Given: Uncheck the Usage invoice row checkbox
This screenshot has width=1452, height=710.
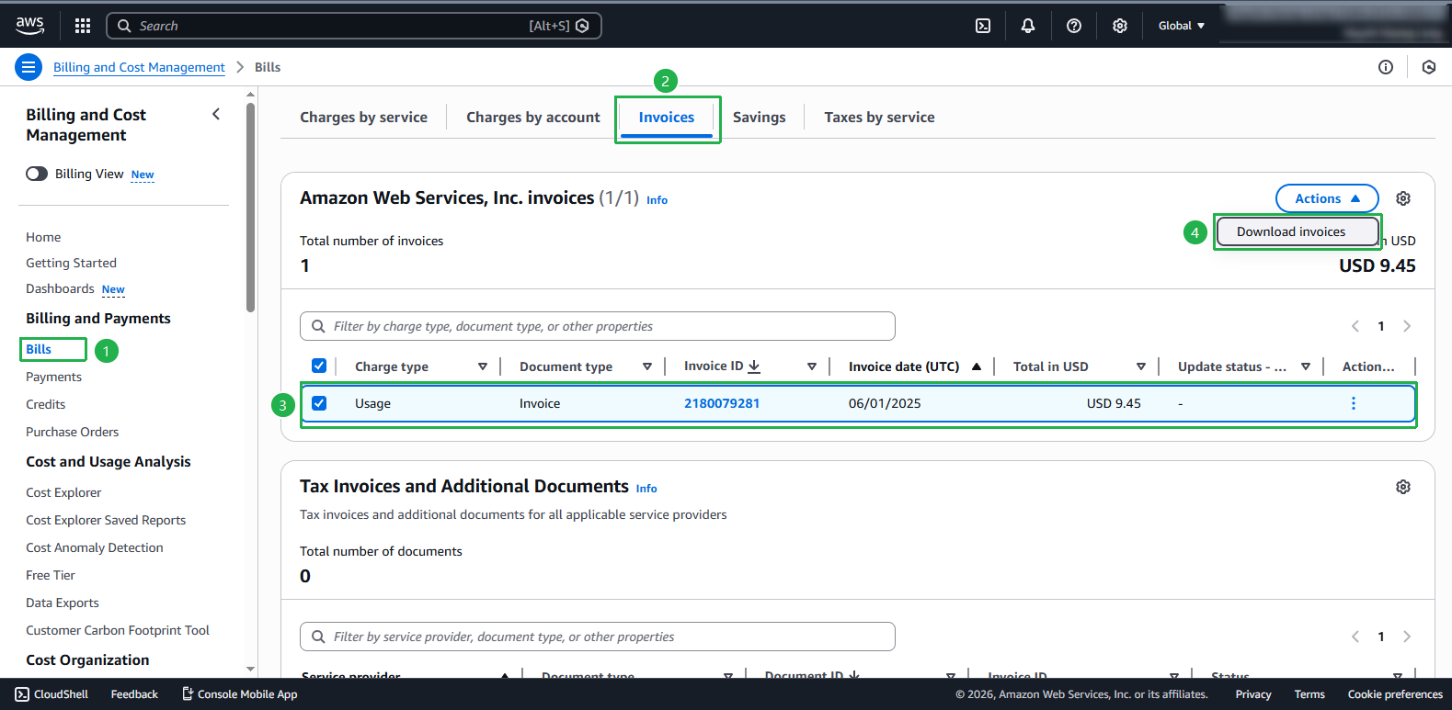Looking at the screenshot, I should pos(319,403).
